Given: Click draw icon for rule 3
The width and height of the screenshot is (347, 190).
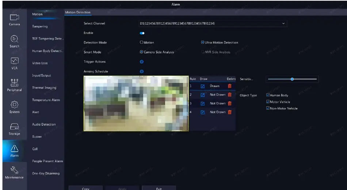Looking at the screenshot, I should coord(202,104).
